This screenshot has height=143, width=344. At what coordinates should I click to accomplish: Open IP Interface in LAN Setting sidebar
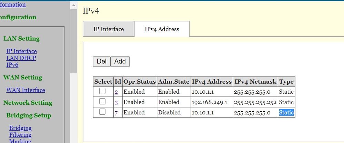pyautogui.click(x=21, y=51)
